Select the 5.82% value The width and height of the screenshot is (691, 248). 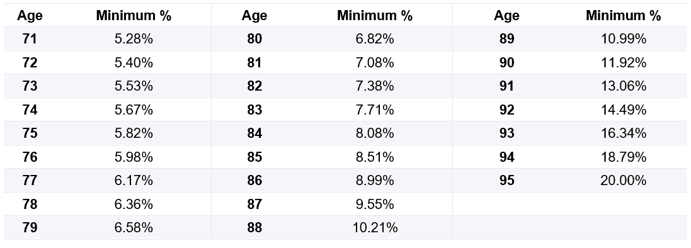tap(134, 133)
